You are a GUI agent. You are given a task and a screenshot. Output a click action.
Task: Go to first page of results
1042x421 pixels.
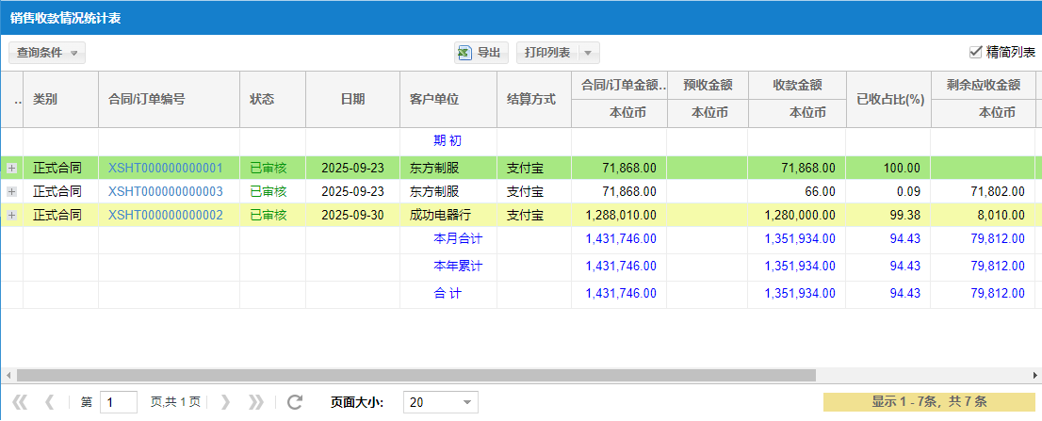tap(20, 402)
